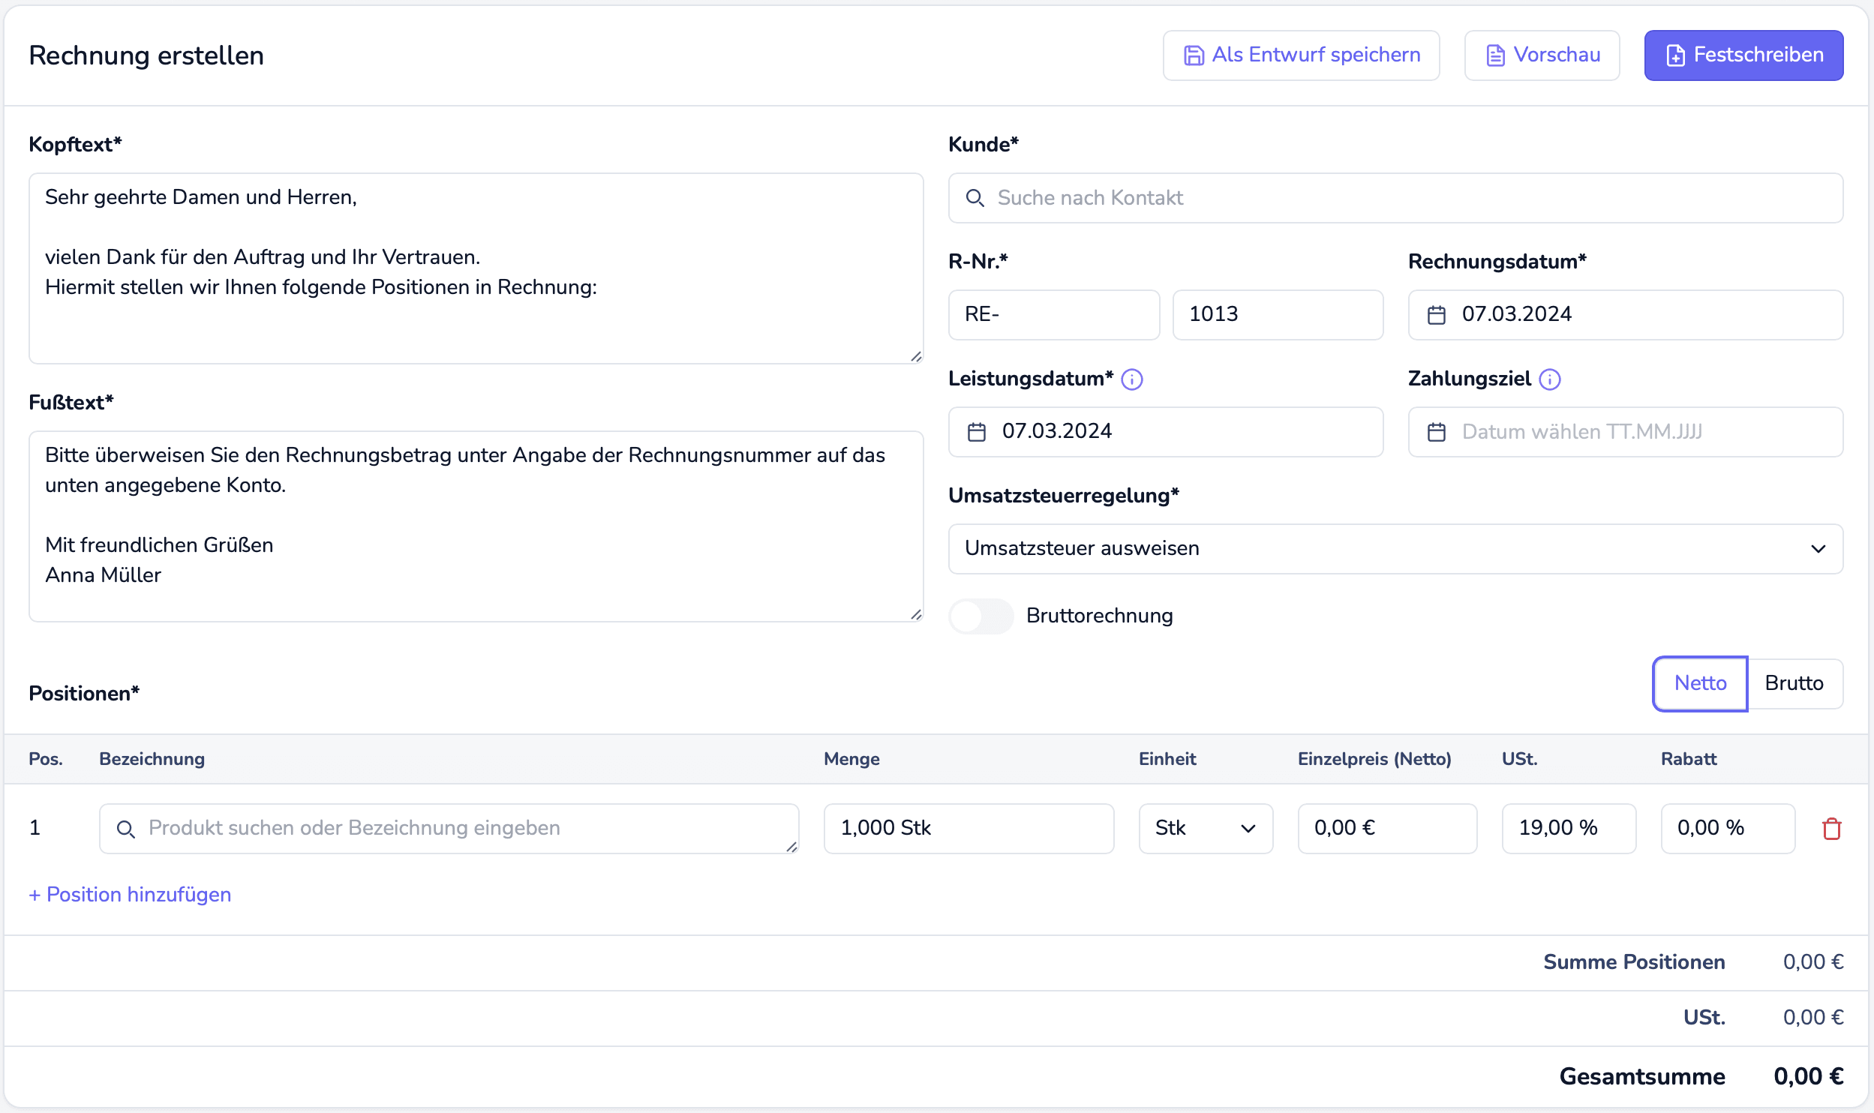Switch to Brutto price mode
The height and width of the screenshot is (1113, 1874).
(x=1794, y=683)
